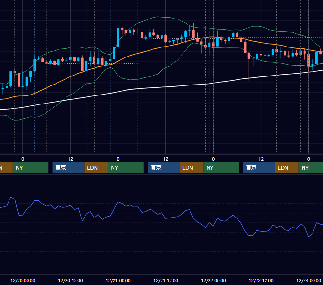Click the LDN block just before 12/23 00:00
The image size is (323, 285).
tap(287, 168)
